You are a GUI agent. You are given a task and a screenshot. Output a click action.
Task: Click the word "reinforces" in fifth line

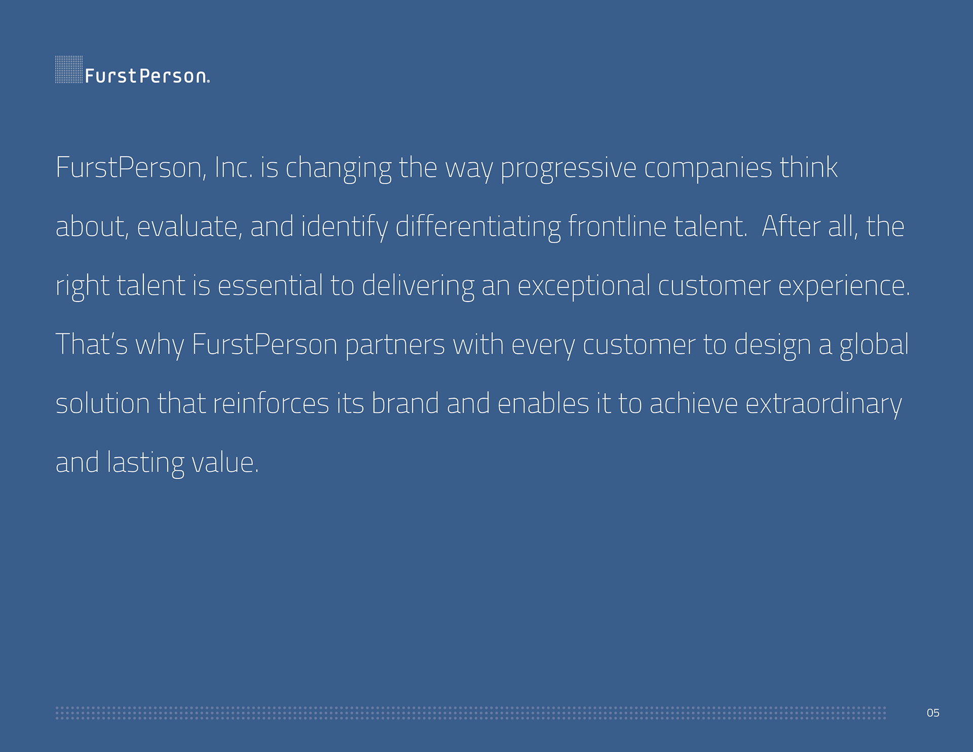tap(271, 404)
